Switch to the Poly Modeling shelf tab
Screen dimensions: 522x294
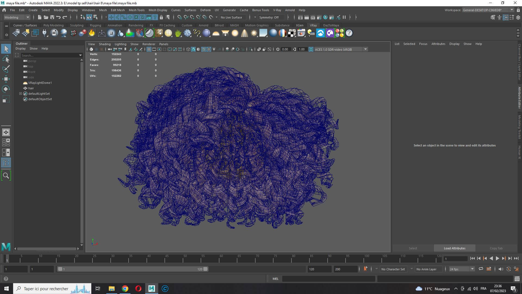[53, 25]
